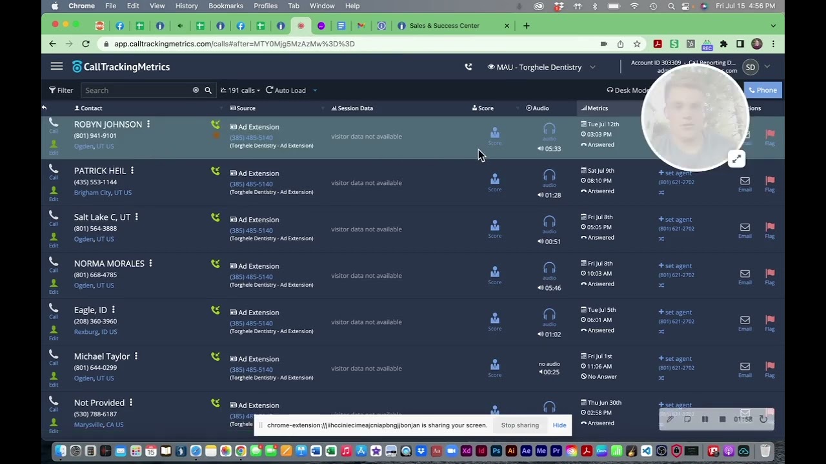This screenshot has width=826, height=464.
Task: Flag the PATRICK HEIL call
Action: 770,184
